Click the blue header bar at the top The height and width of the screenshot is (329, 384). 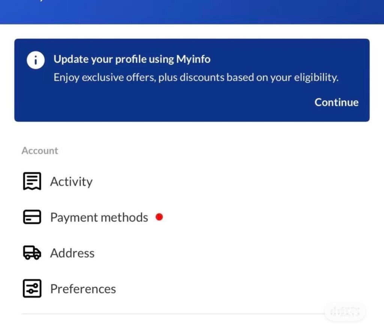point(192,11)
